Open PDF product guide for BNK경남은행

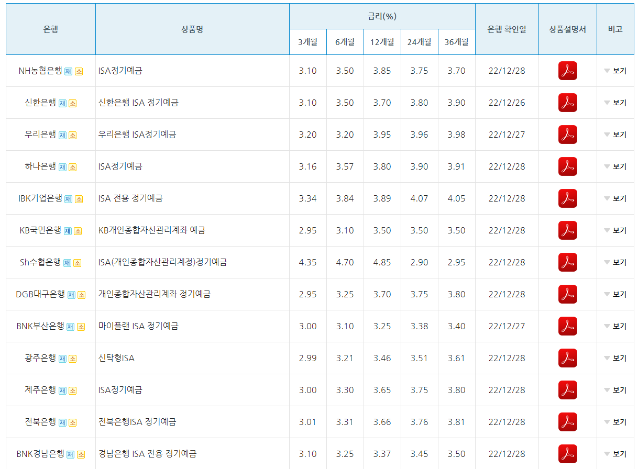567,454
